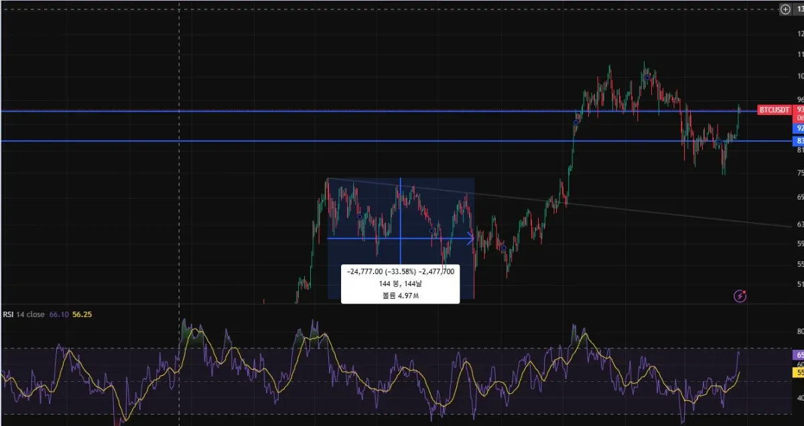Click the purple 65 RSI scale label
This screenshot has width=804, height=426.
tap(799, 354)
